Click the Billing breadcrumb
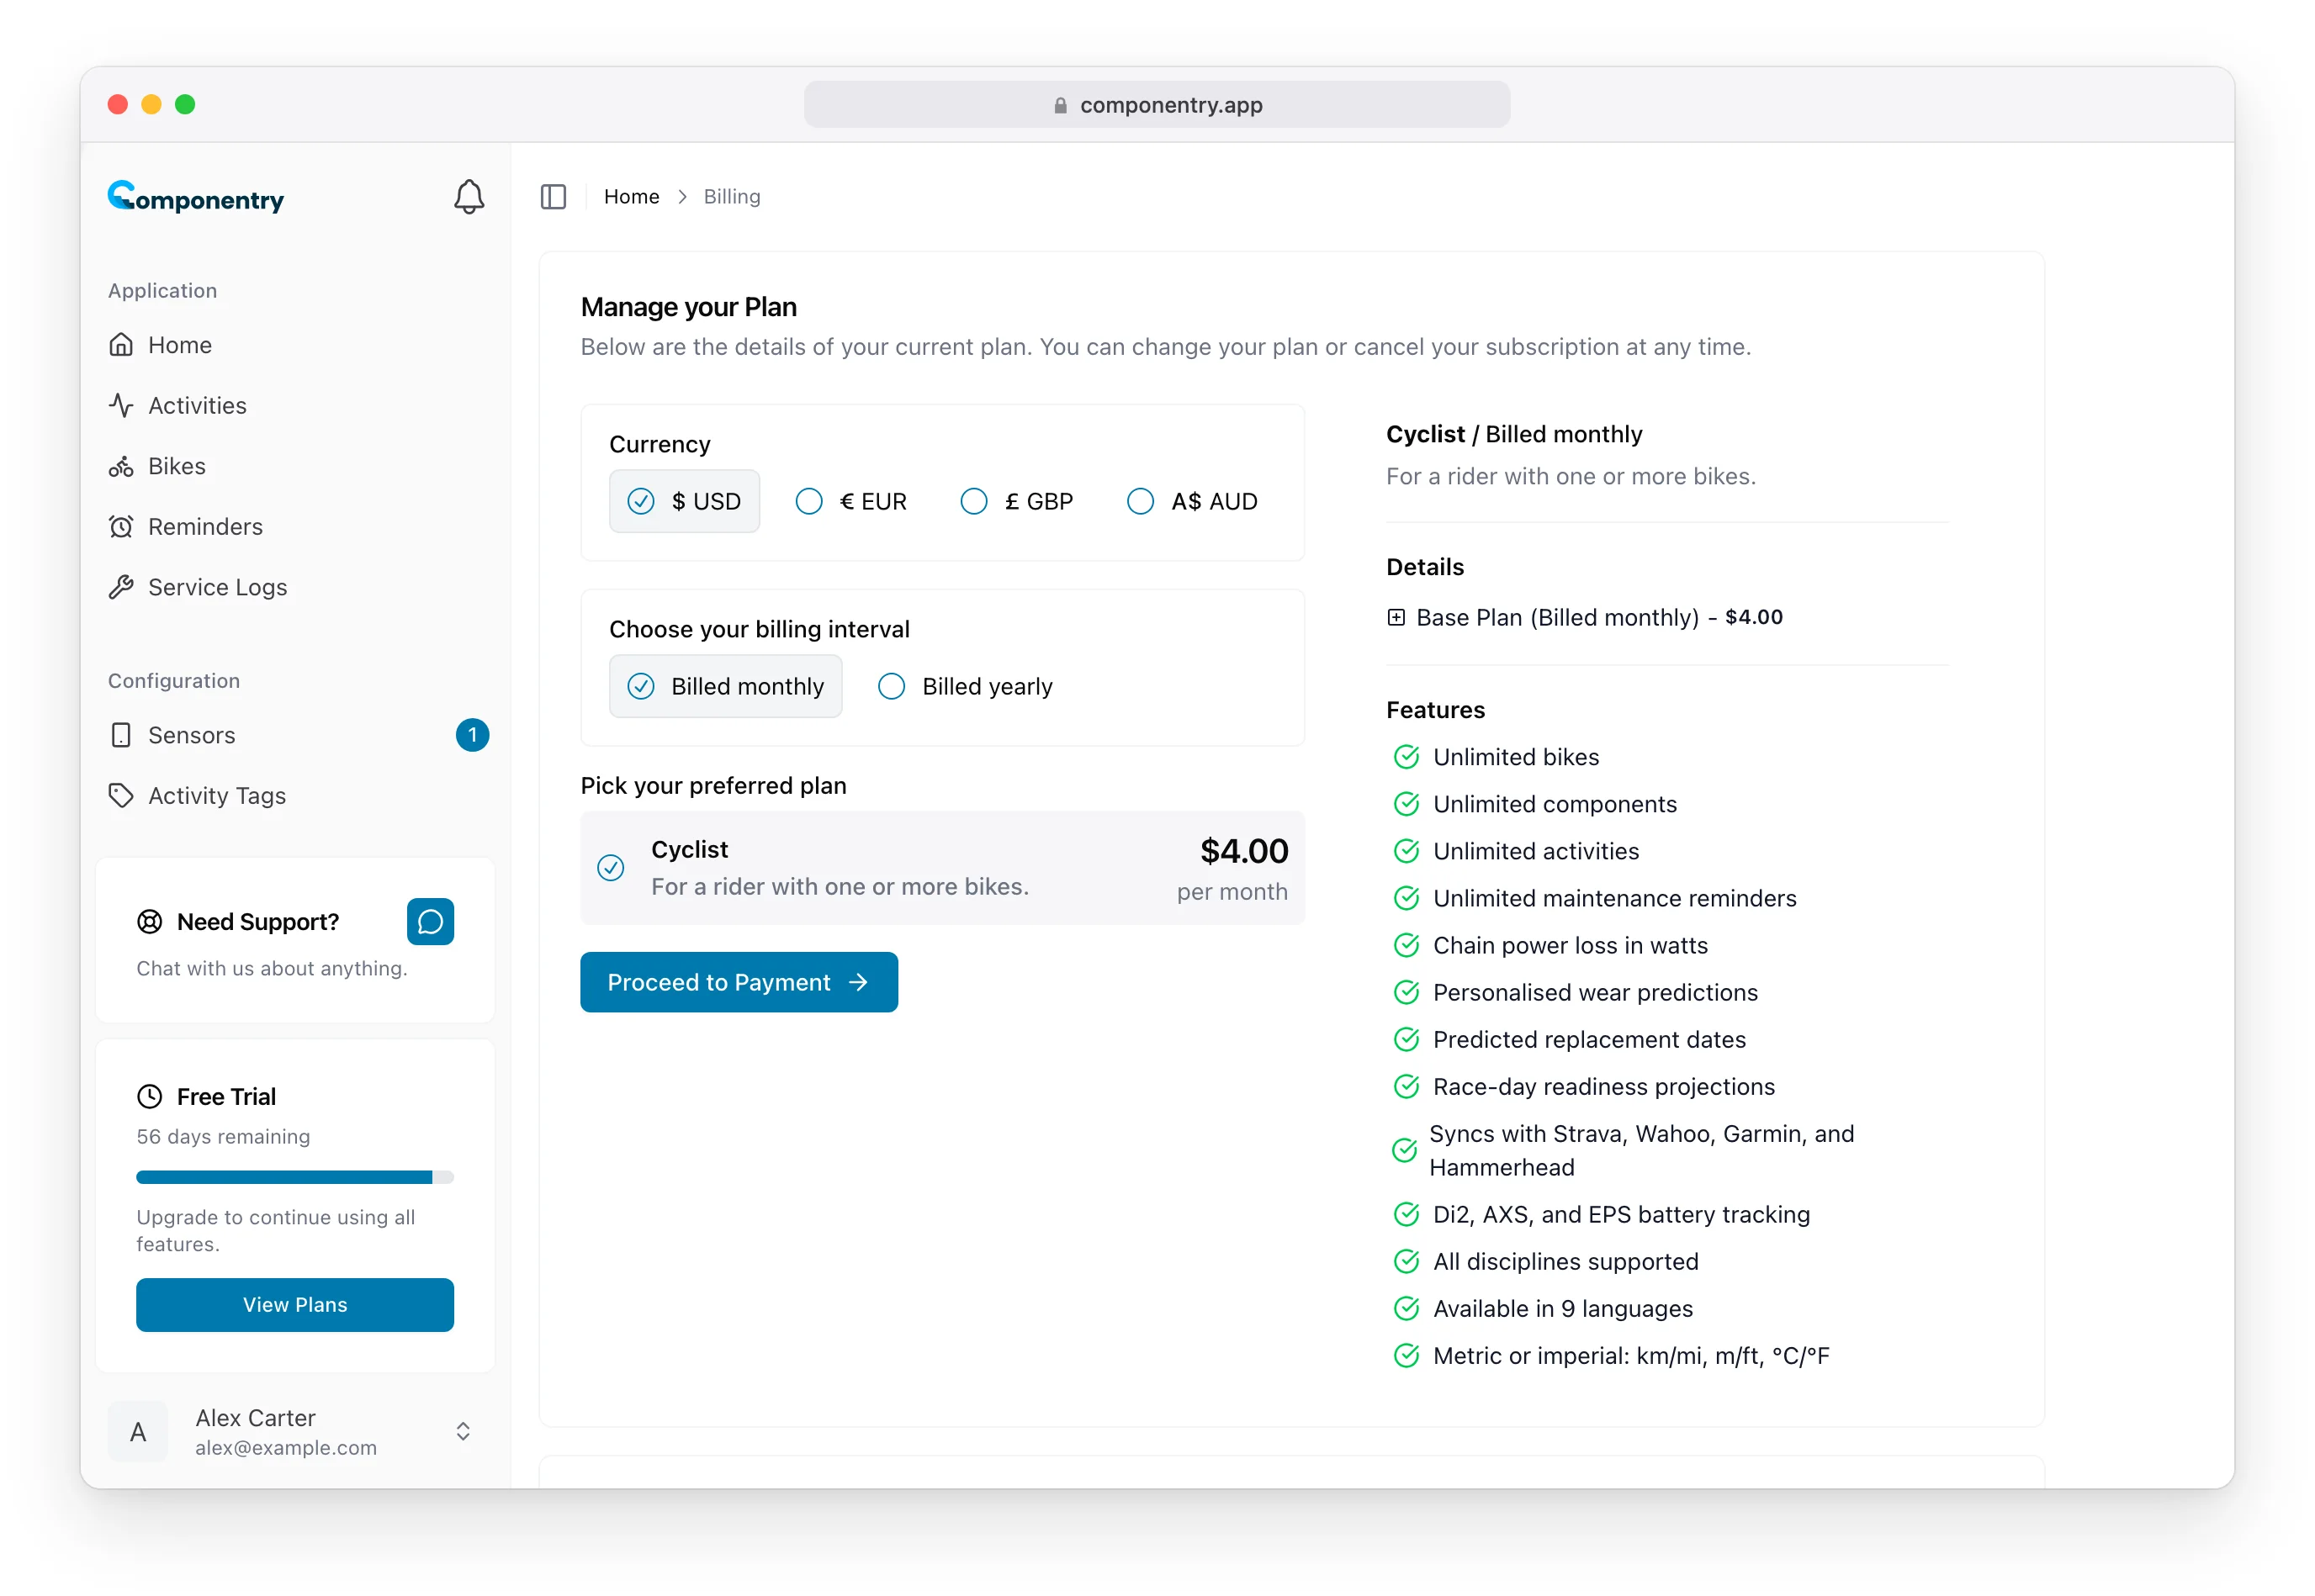Screen dimensions: 2315x1596 731,197
